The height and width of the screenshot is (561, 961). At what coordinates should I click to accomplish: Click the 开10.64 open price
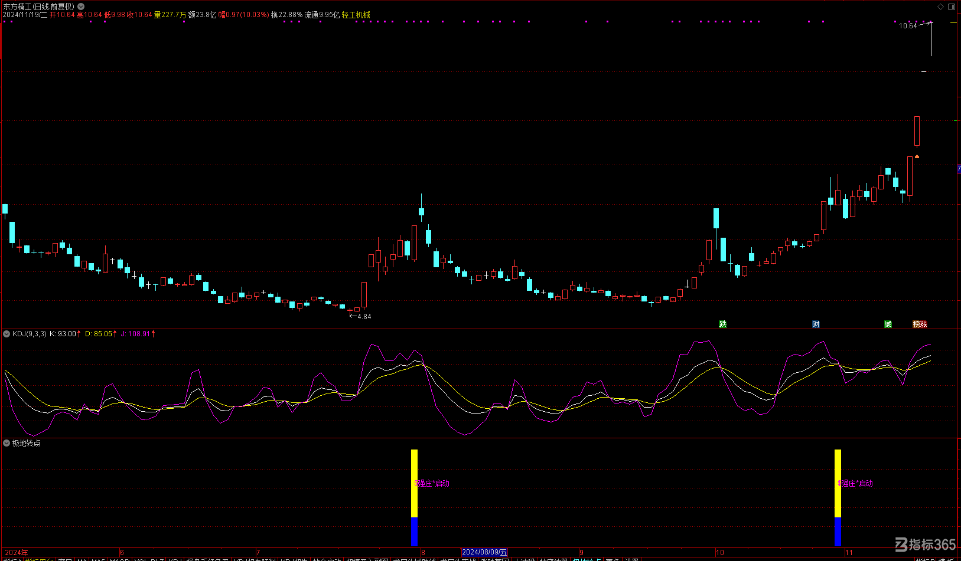click(62, 15)
